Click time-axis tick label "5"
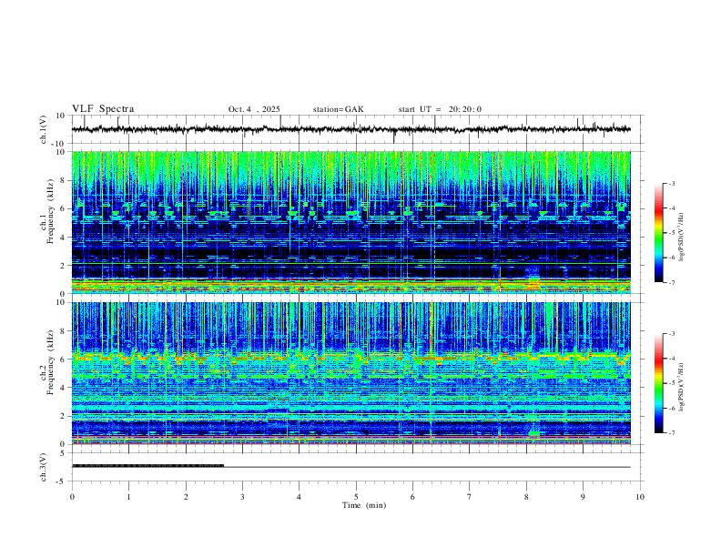 tap(356, 497)
